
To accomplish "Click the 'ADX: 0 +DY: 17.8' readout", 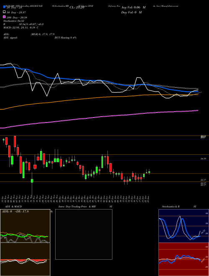I will click(15, 212).
